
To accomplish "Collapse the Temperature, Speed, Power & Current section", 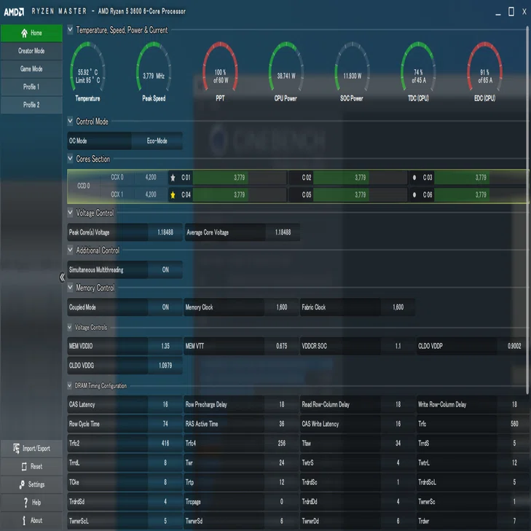I will 70,30.
